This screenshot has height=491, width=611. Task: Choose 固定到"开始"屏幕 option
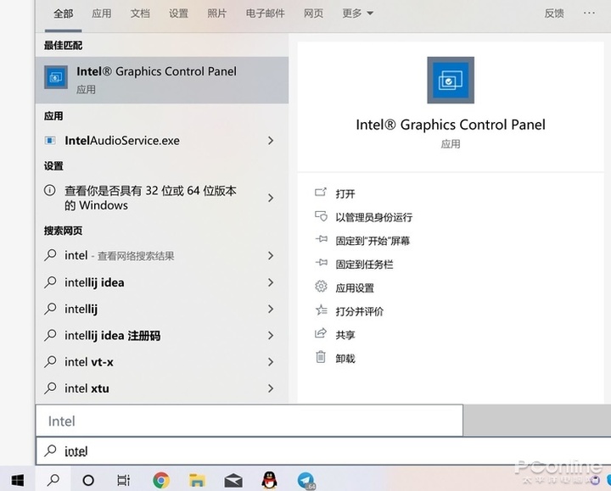pos(373,241)
